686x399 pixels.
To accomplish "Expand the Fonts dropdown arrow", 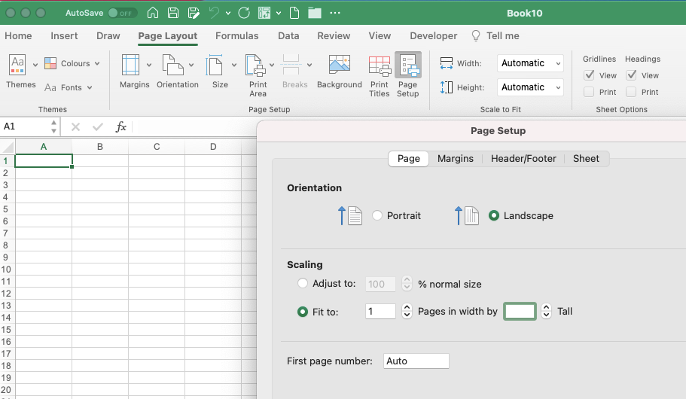I will pyautogui.click(x=90, y=87).
